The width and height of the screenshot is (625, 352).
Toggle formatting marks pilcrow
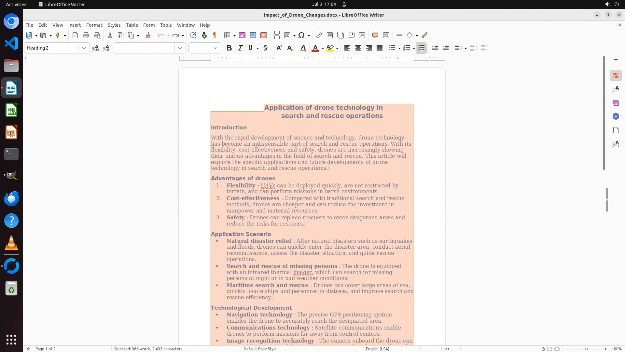point(215,35)
